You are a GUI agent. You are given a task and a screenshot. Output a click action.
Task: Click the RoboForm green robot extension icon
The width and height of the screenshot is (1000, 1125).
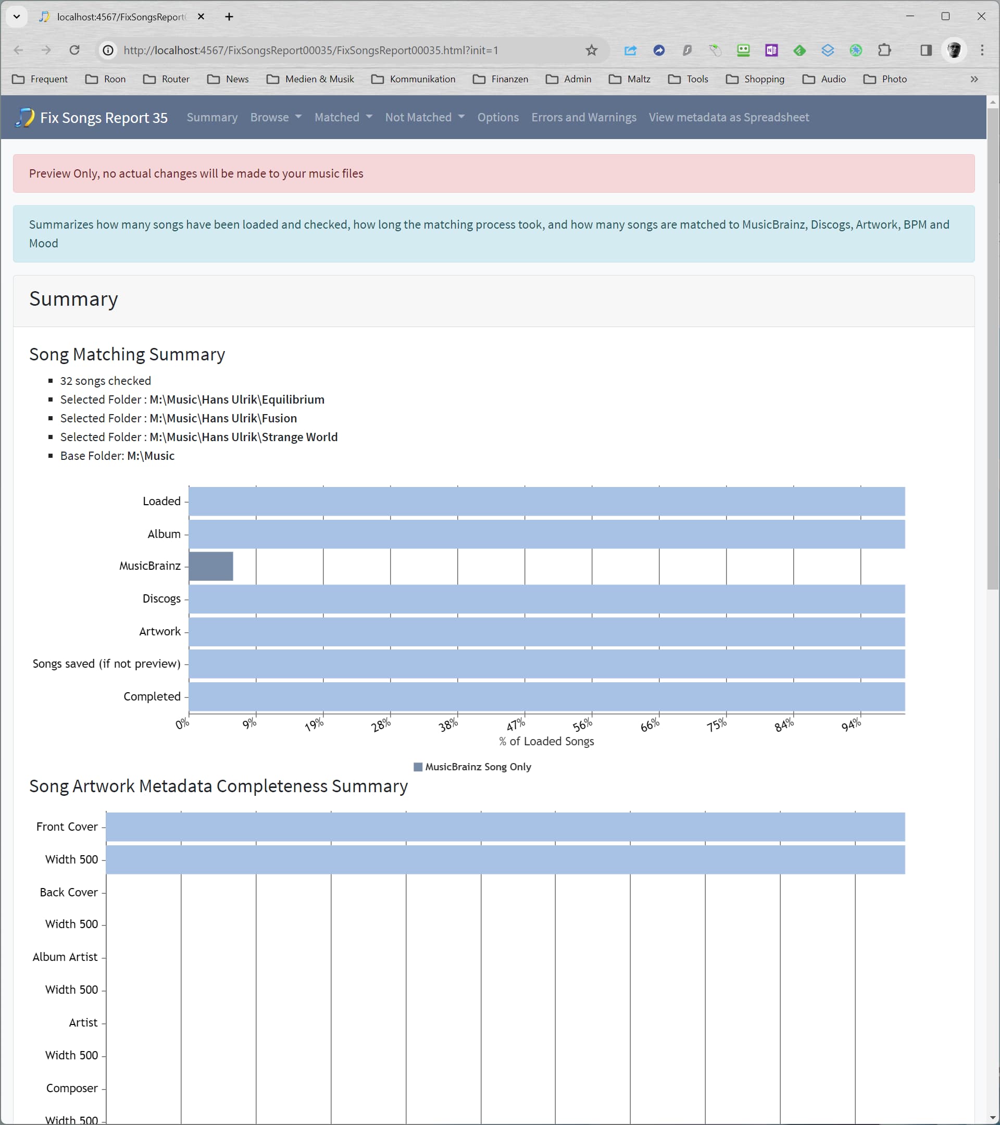[x=743, y=50]
